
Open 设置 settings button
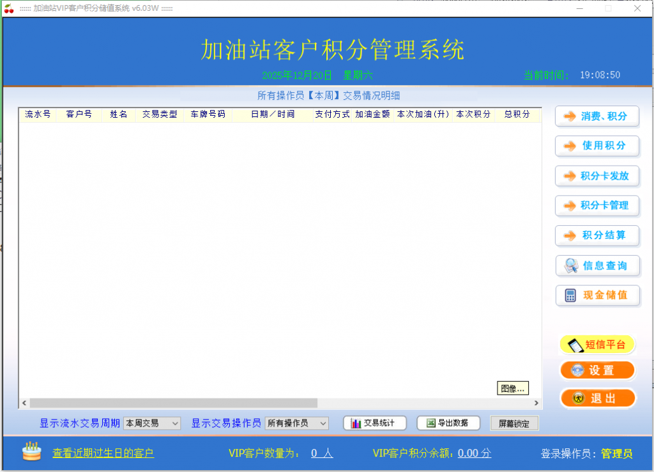pyautogui.click(x=597, y=370)
